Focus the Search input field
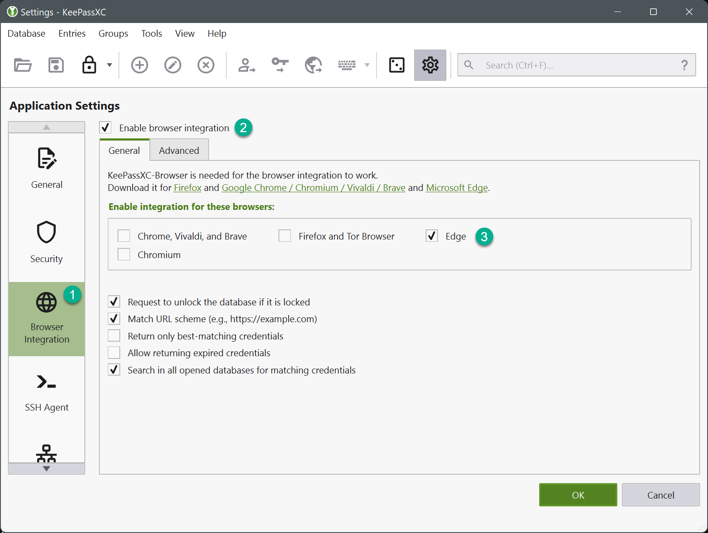Screen dimensions: 708x533 click(x=575, y=65)
